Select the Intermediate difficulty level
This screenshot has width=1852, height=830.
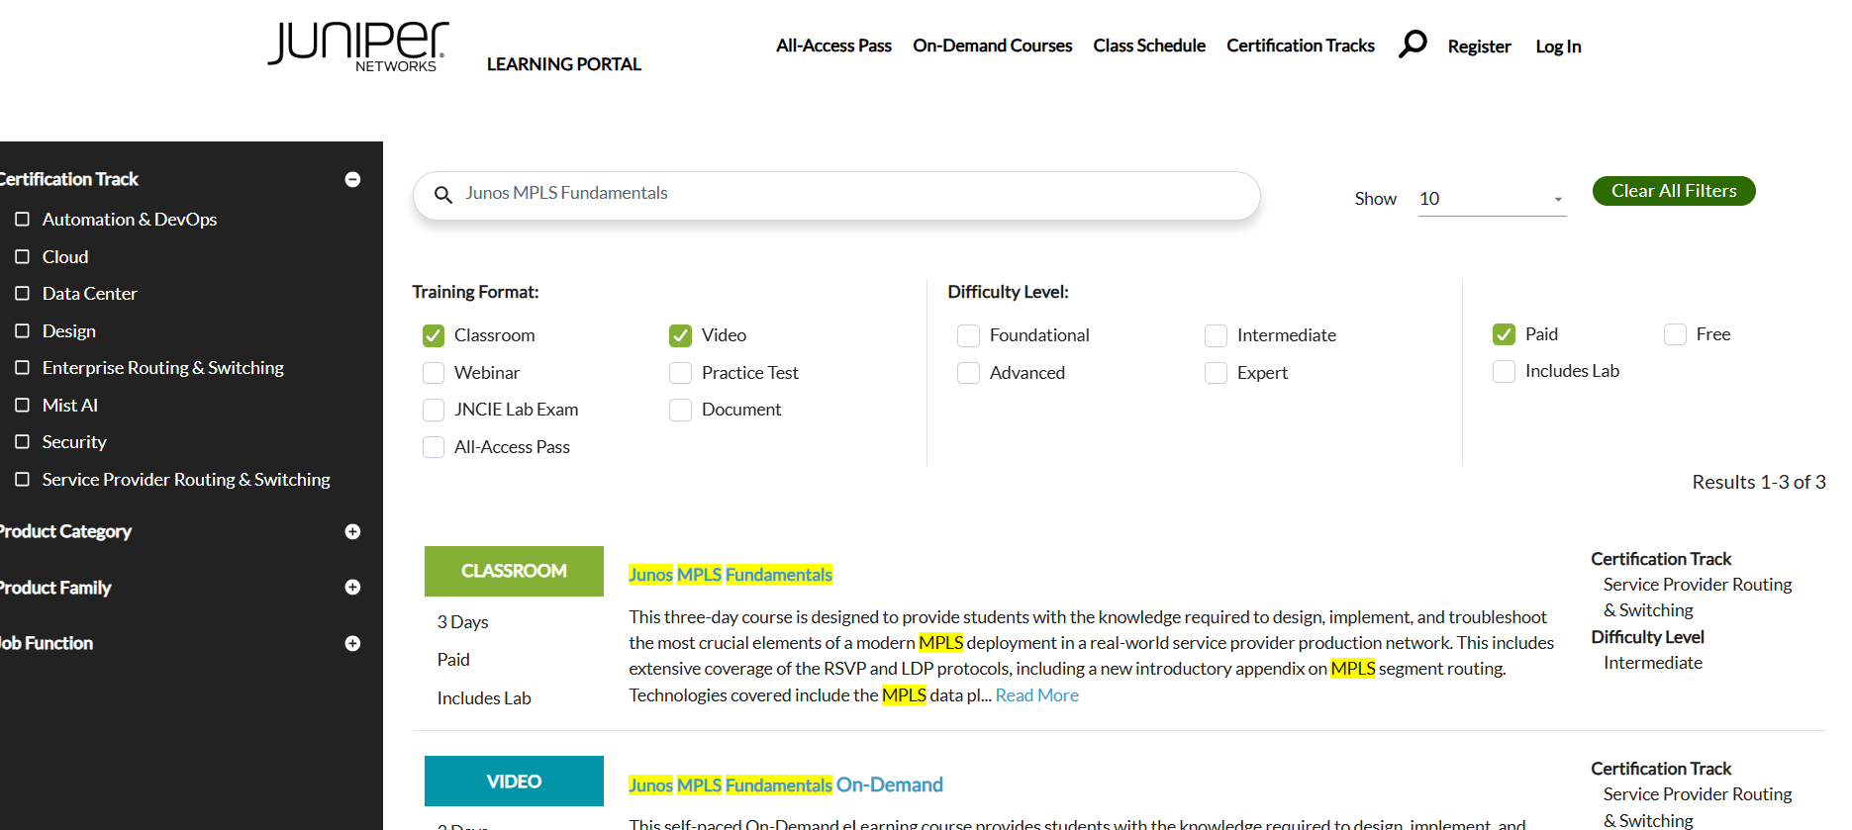tap(1216, 335)
